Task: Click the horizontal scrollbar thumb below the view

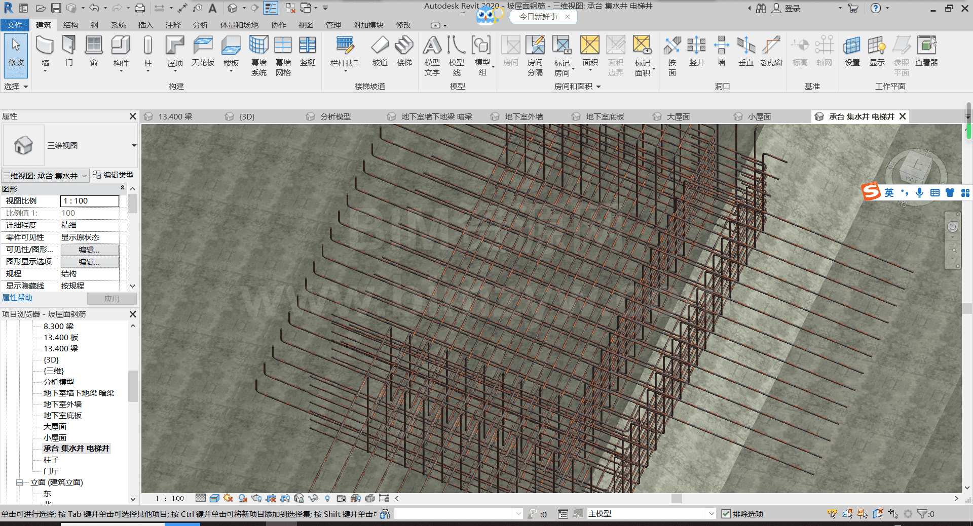Action: 677,498
